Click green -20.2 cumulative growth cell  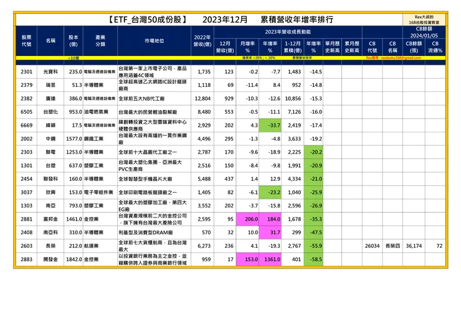313,152
